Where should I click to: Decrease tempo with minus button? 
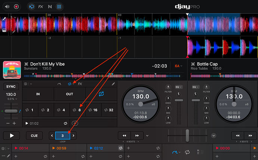pos(8,123)
